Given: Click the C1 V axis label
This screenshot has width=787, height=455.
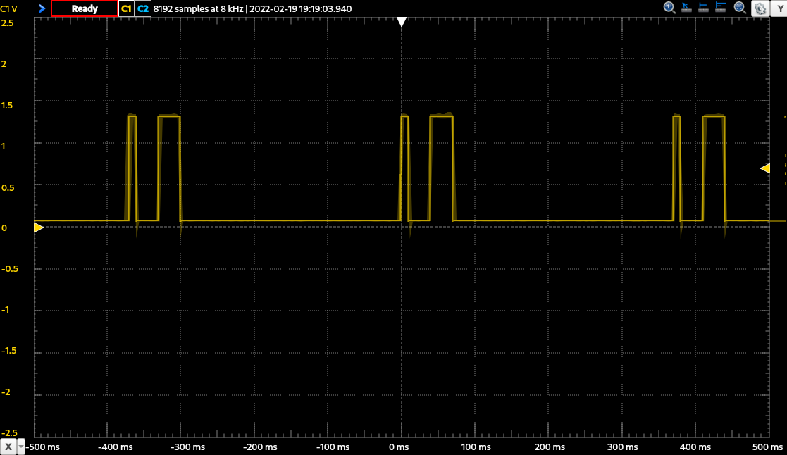Looking at the screenshot, I should point(9,8).
